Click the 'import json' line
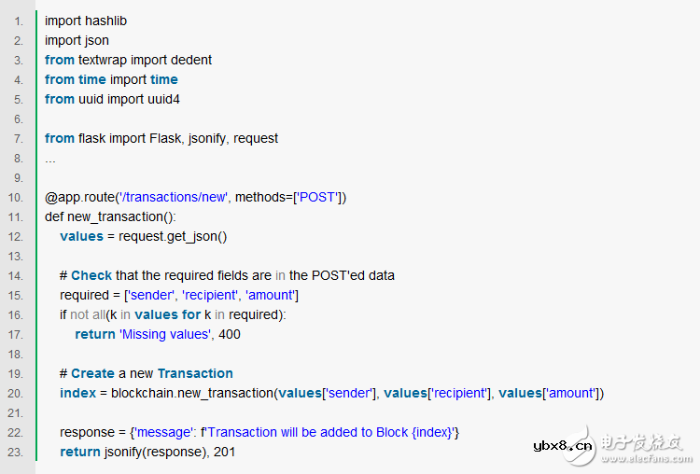 (77, 40)
